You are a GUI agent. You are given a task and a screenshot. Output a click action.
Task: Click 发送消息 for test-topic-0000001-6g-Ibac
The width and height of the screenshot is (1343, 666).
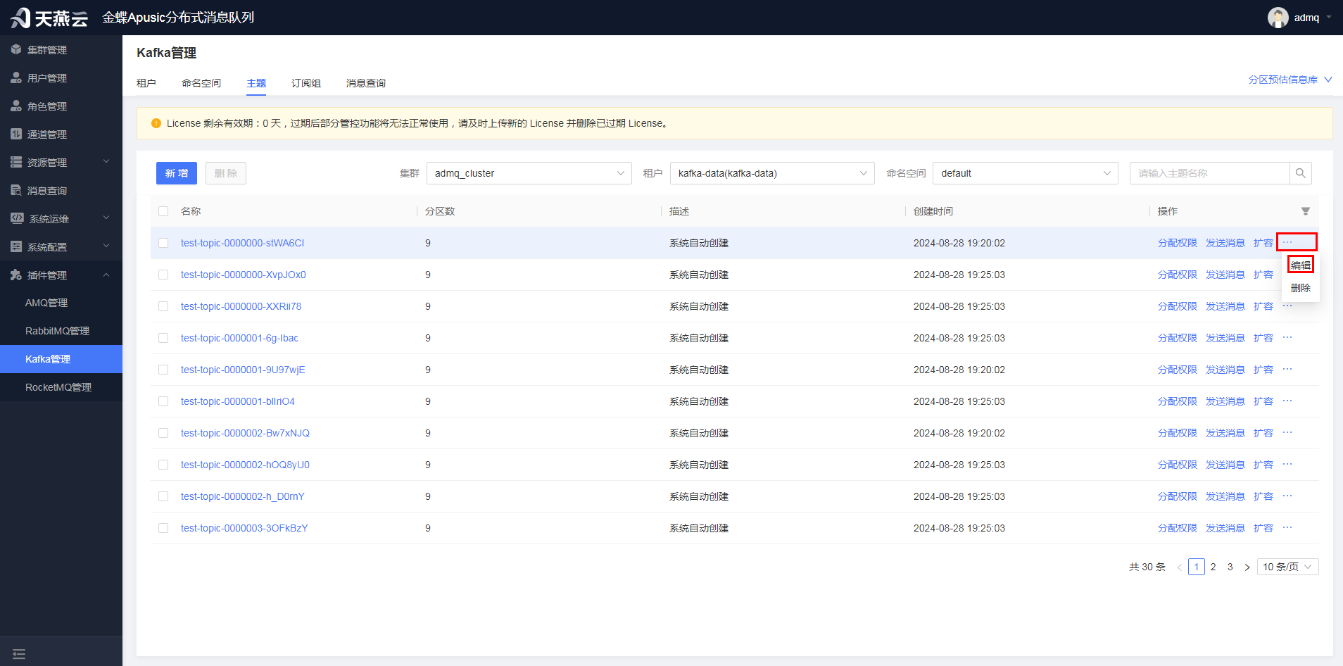[1225, 338]
